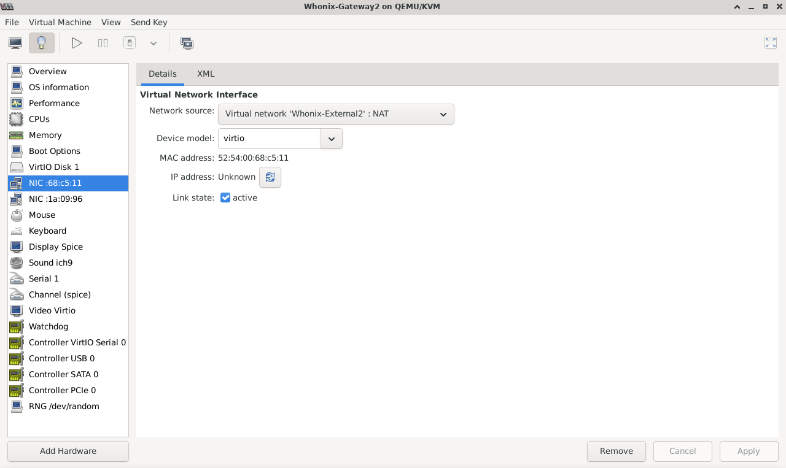This screenshot has width=786, height=468.
Task: Refresh the IP address
Action: click(270, 177)
